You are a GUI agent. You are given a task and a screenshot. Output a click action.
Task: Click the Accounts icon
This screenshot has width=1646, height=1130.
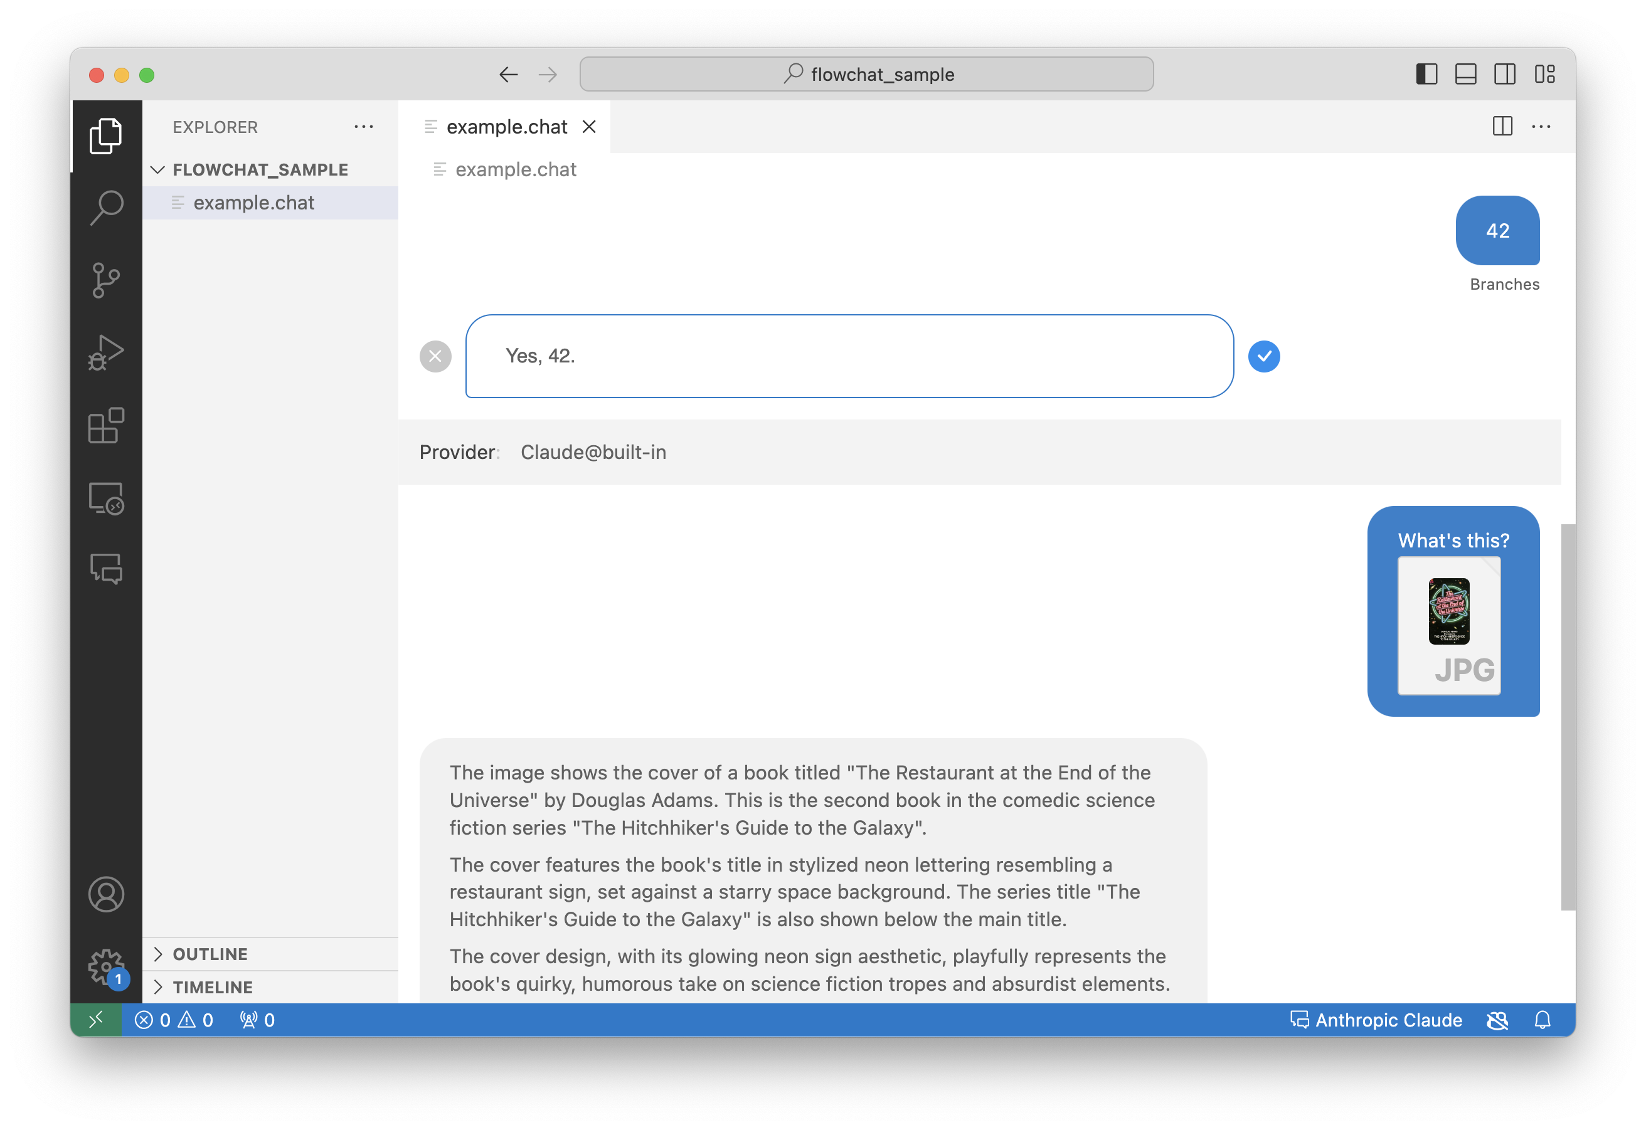pyautogui.click(x=106, y=894)
